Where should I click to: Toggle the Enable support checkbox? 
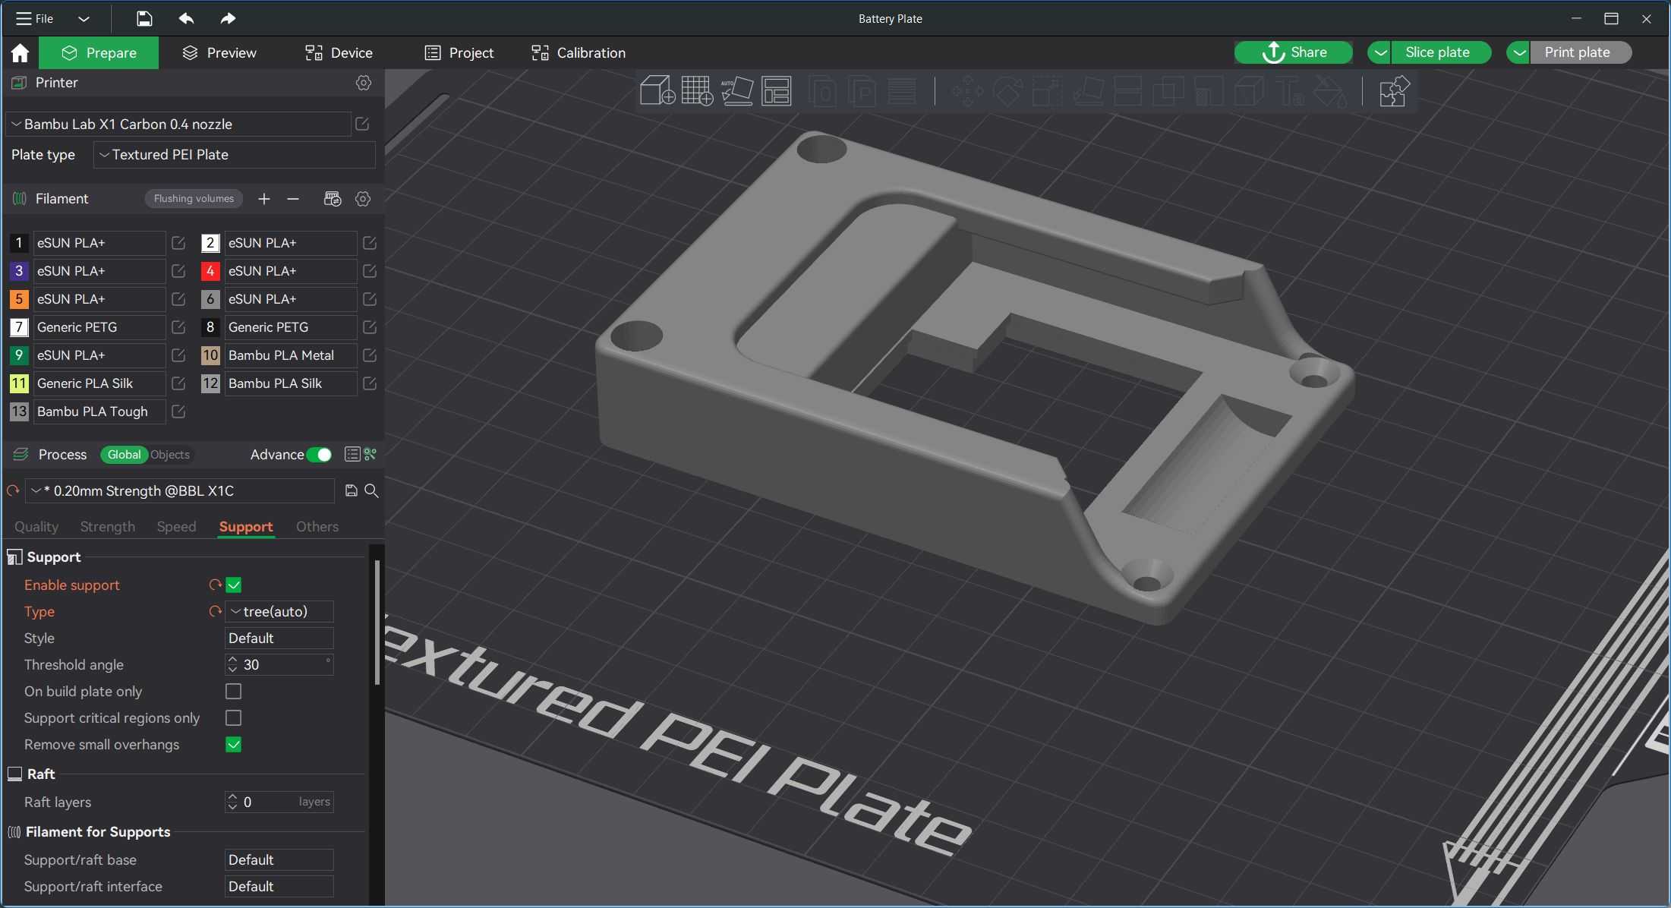234,585
